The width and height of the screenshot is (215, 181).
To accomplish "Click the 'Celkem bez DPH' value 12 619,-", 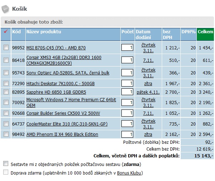I will tap(205, 149).
